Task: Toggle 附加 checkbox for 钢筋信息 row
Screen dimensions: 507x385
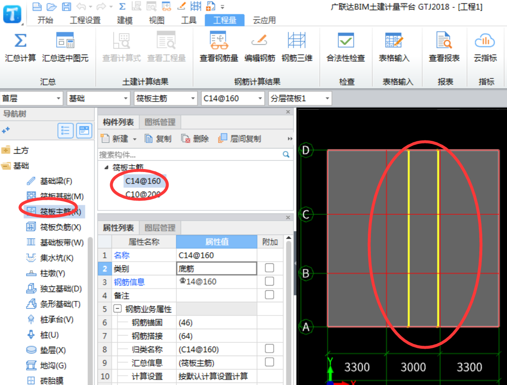Action: point(269,282)
